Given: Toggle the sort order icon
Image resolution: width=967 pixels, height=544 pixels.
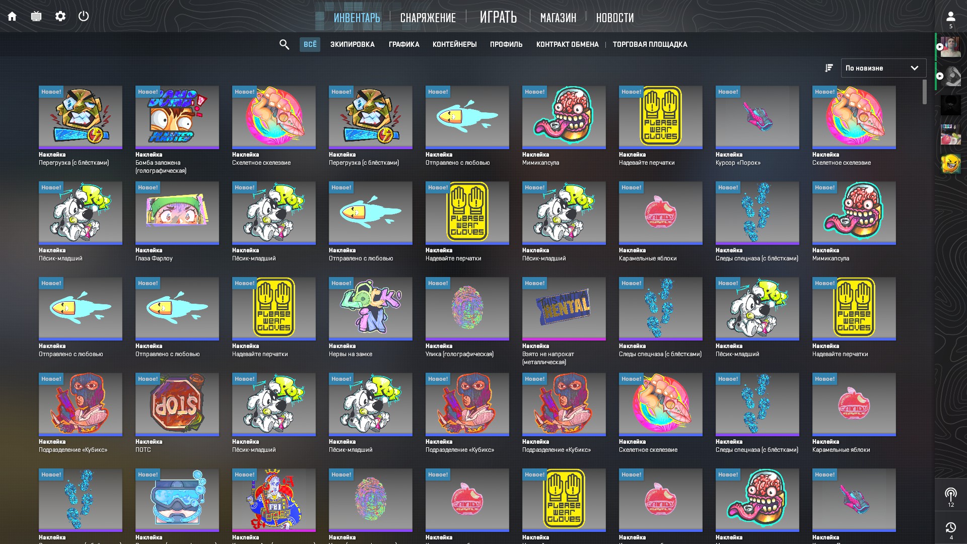Looking at the screenshot, I should tap(828, 68).
